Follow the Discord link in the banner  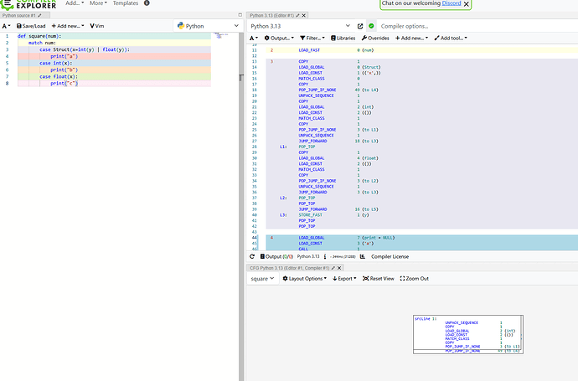452,3
